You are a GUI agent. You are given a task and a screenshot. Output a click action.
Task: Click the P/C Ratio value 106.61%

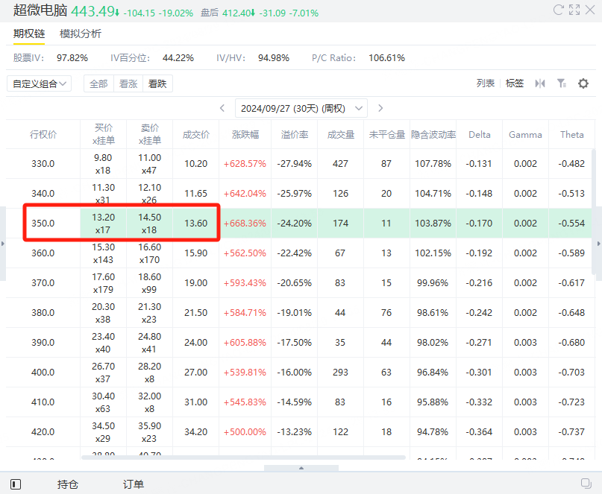click(387, 58)
